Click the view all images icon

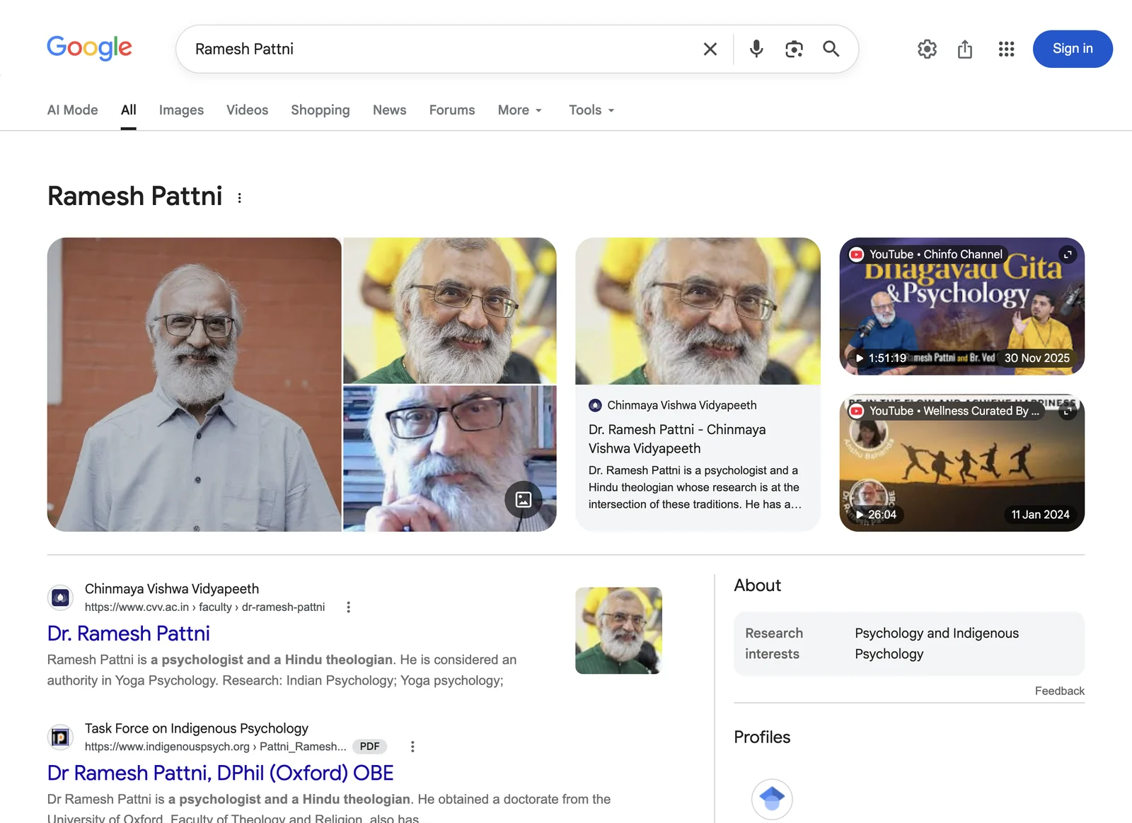524,499
